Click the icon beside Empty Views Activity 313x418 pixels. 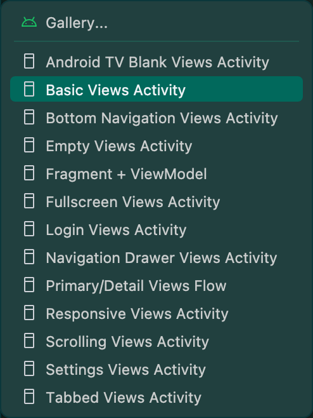[29, 145]
